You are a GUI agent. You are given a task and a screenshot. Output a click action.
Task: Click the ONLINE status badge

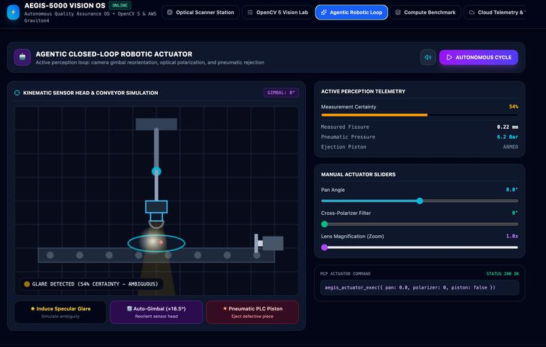120,5
